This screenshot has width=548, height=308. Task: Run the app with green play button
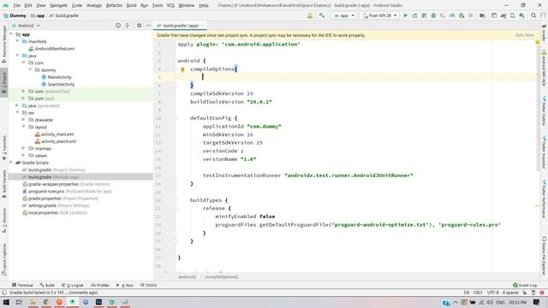(x=405, y=15)
